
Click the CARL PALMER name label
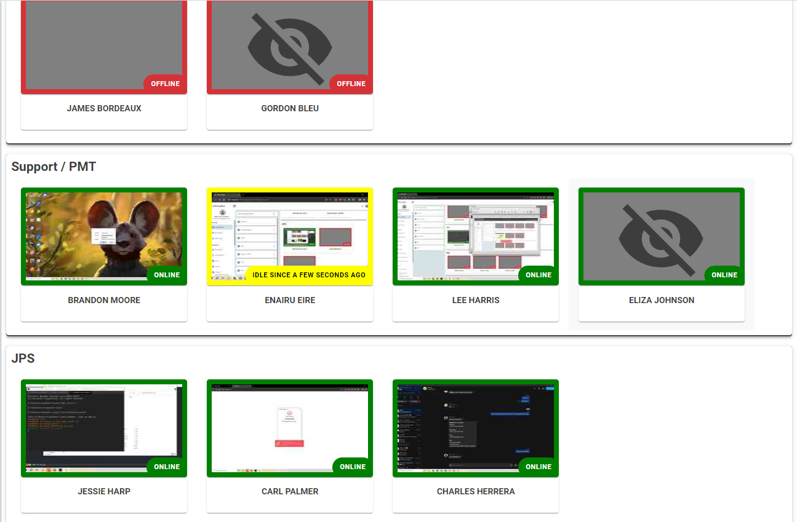coord(289,492)
